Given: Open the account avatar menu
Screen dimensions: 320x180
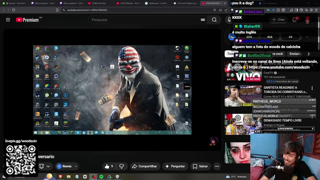Looking at the screenshot, I should (x=307, y=20).
